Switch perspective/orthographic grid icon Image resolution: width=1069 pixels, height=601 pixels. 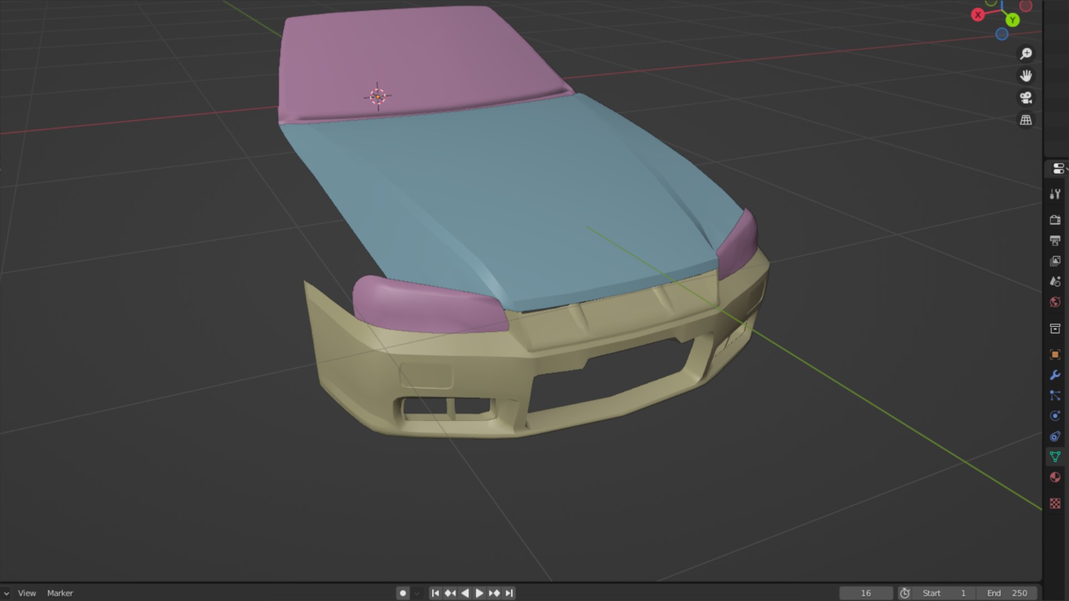click(x=1026, y=120)
